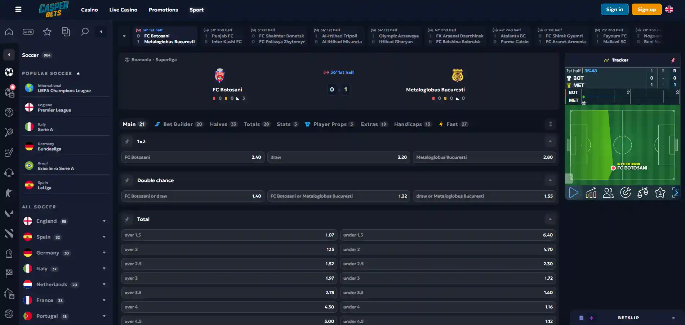This screenshot has width=685, height=325.
Task: Expand the Portugal leagues list
Action: click(104, 316)
